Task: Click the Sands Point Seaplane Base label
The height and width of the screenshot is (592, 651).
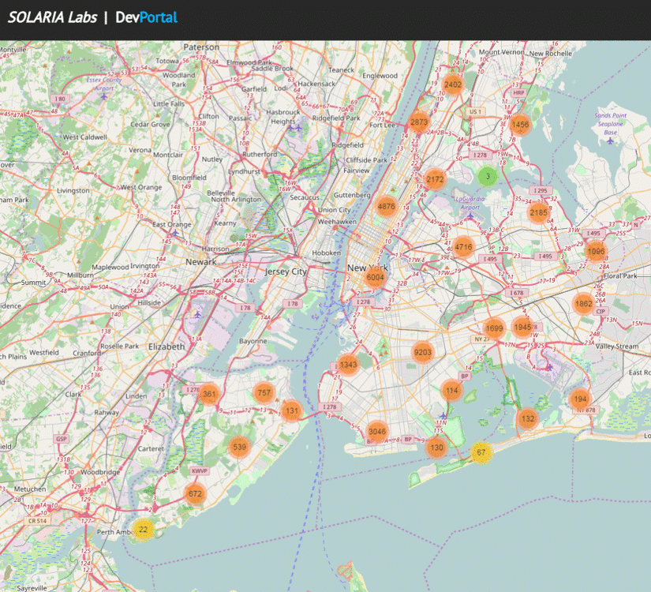Action: pos(610,124)
